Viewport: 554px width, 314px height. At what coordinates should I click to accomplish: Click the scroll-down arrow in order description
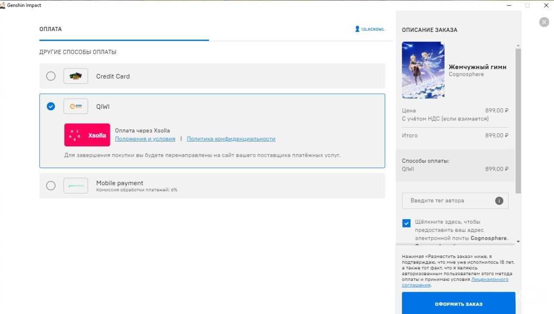pyautogui.click(x=518, y=242)
